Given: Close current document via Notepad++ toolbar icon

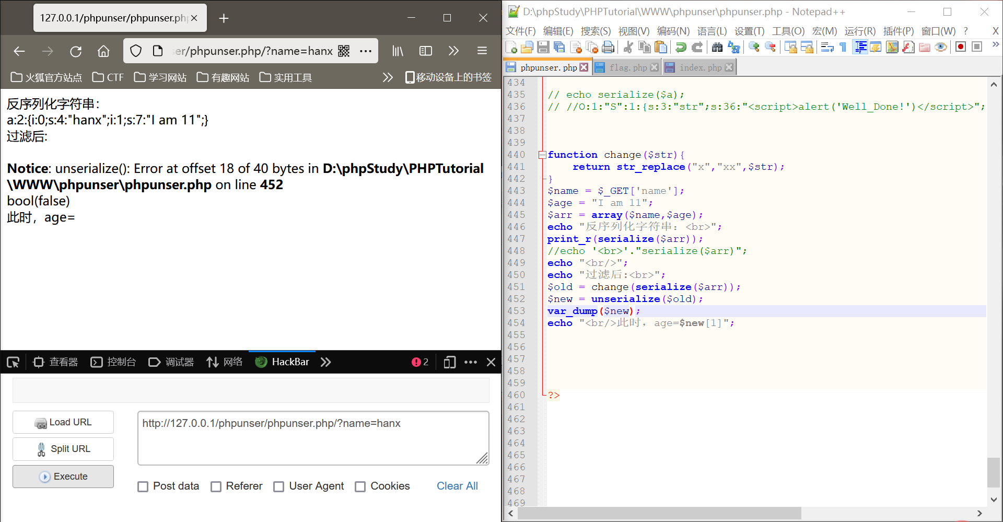Looking at the screenshot, I should coord(576,48).
